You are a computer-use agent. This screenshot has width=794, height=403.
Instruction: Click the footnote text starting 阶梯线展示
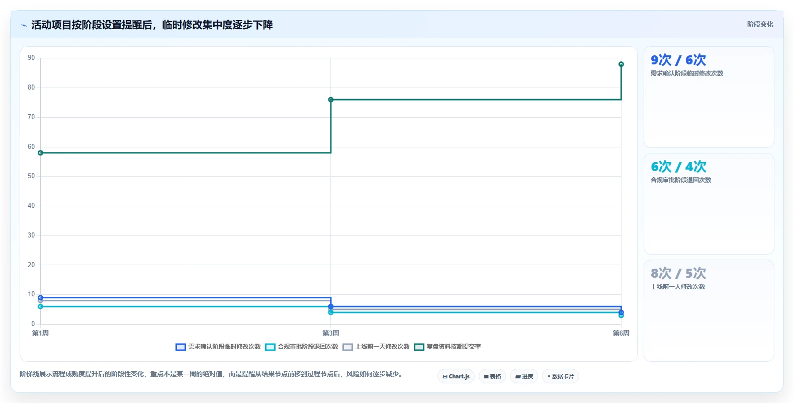[212, 374]
